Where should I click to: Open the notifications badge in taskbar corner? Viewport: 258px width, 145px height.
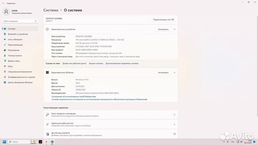pos(254,142)
